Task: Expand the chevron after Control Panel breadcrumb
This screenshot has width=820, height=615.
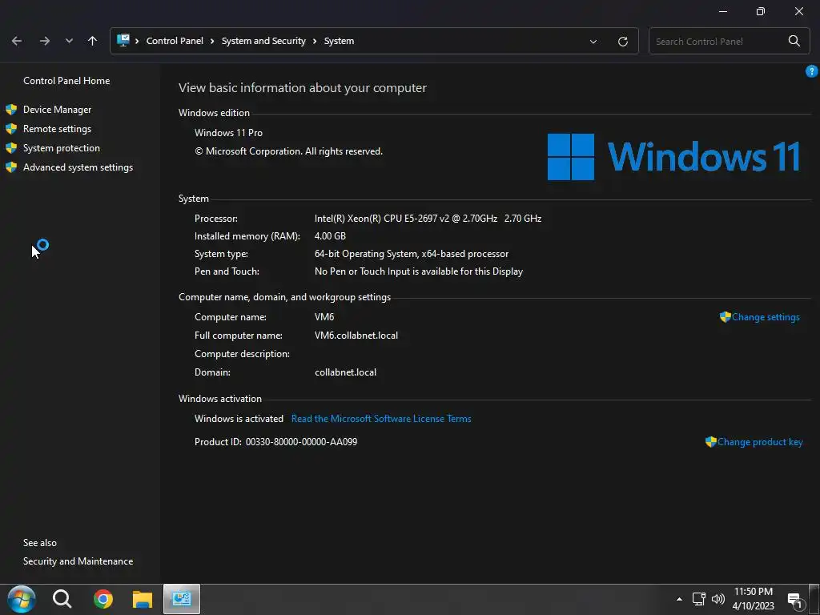Action: [212, 41]
